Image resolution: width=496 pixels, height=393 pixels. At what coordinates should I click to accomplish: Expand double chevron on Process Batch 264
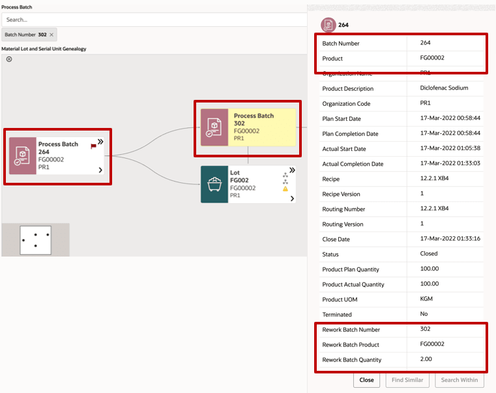click(100, 142)
